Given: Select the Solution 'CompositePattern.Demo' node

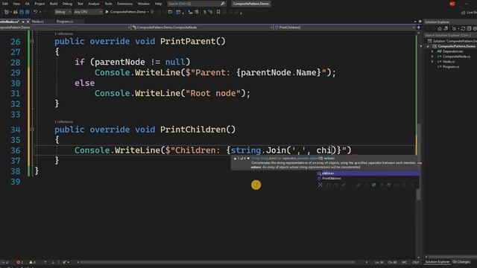Looking at the screenshot, I should pos(452,41).
